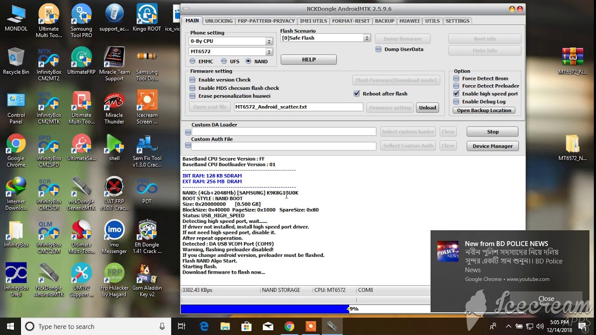
Task: Open the HUAWEI tab
Action: click(x=410, y=21)
